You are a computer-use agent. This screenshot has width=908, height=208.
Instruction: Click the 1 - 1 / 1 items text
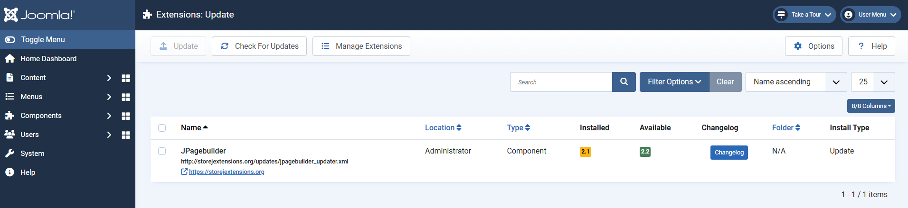point(864,194)
